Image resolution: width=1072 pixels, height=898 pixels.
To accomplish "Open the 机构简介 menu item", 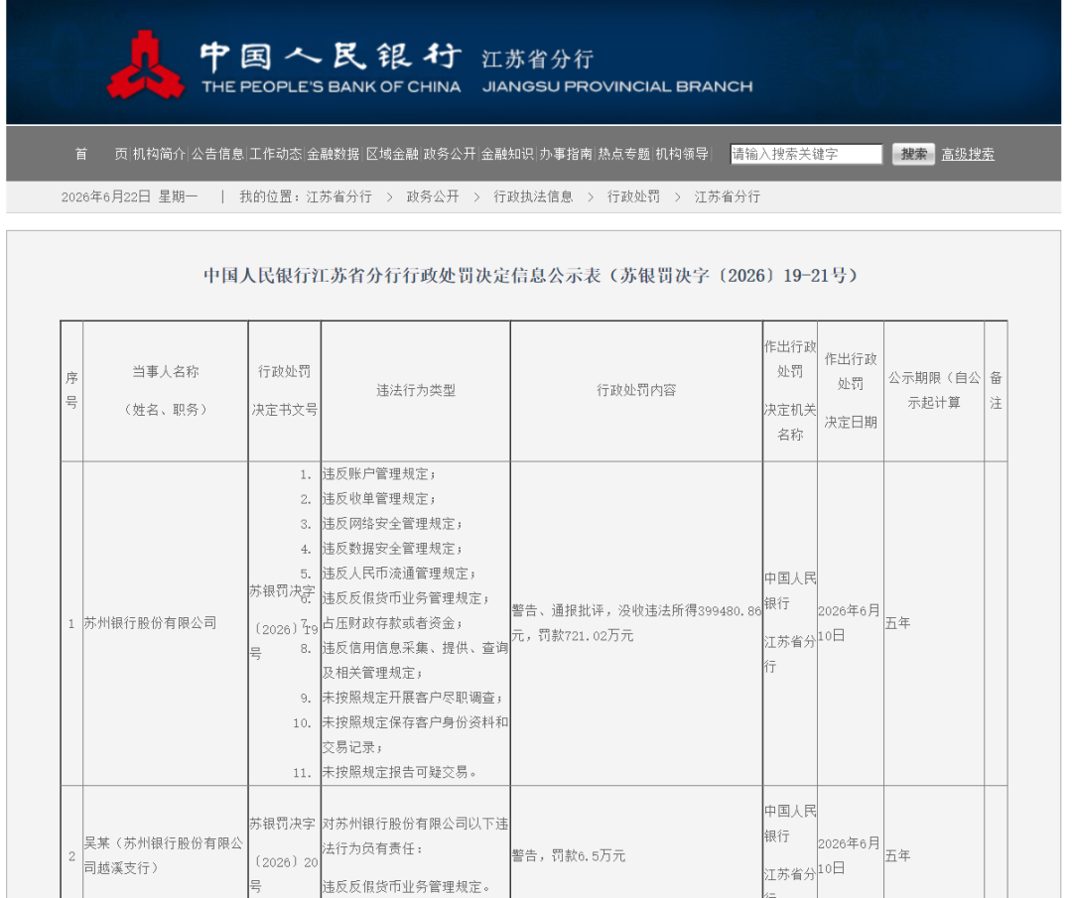I will point(159,155).
